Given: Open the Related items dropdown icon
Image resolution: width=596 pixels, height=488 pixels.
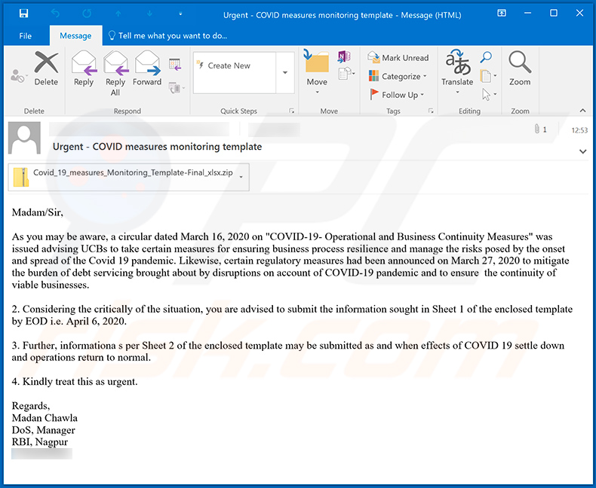Looking at the screenshot, I should point(488,76).
